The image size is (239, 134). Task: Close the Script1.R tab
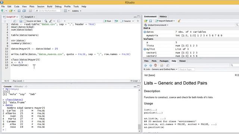[x=17, y=17]
